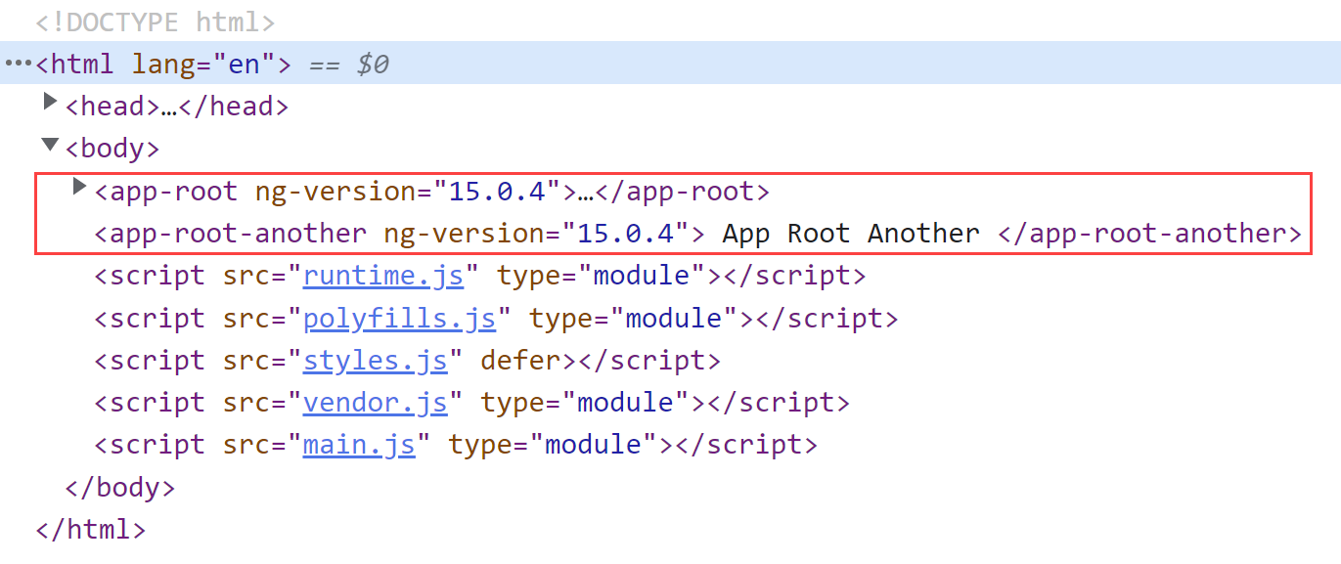Open the styles.js script link
The image size is (1341, 564).
(376, 360)
